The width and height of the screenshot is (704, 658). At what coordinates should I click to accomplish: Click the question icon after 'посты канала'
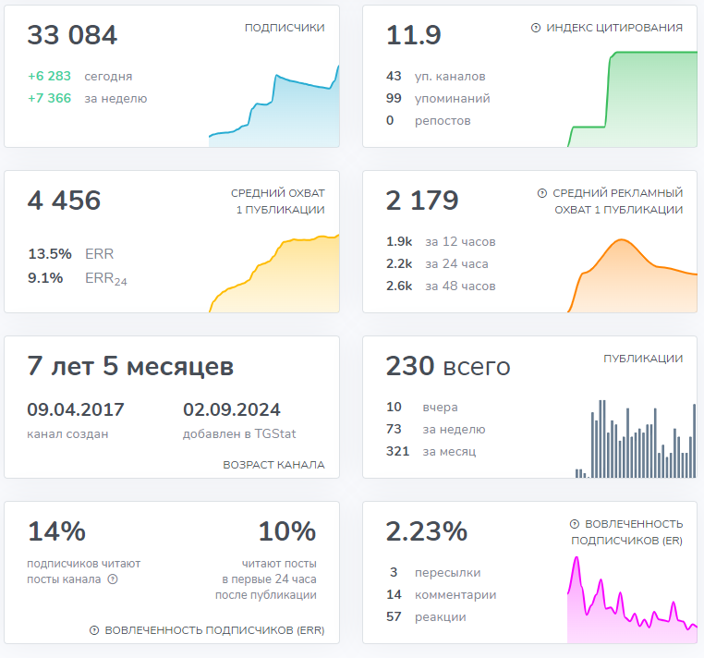(113, 579)
